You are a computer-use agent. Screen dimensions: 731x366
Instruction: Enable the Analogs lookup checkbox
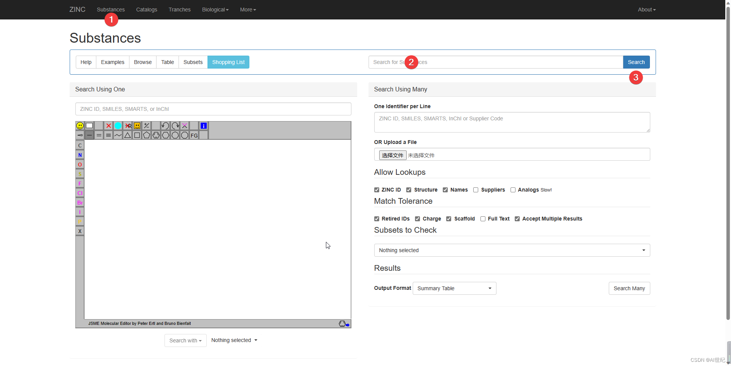point(513,190)
